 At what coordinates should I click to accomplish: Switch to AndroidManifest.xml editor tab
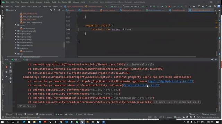coord(156,10)
